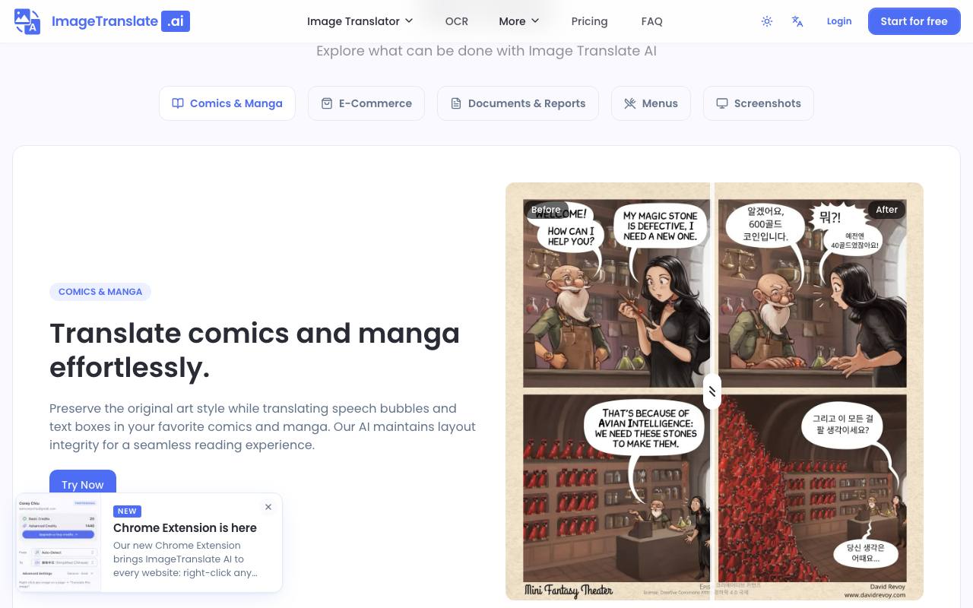Switch to the Screenshots tab
The width and height of the screenshot is (973, 608).
(x=759, y=103)
